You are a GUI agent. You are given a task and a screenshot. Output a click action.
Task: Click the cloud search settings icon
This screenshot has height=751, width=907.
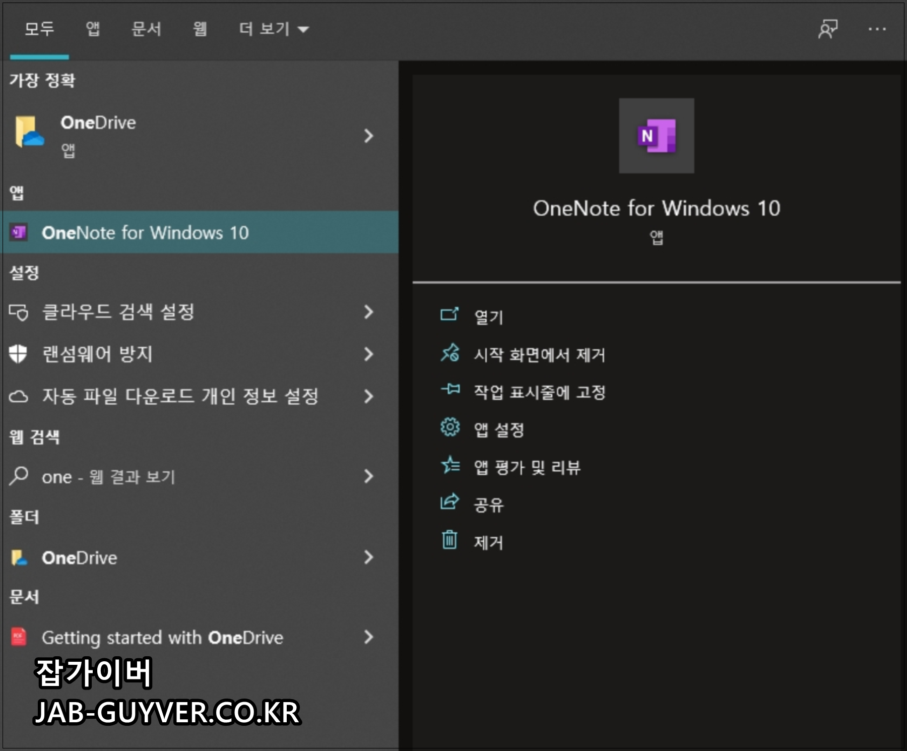point(19,312)
